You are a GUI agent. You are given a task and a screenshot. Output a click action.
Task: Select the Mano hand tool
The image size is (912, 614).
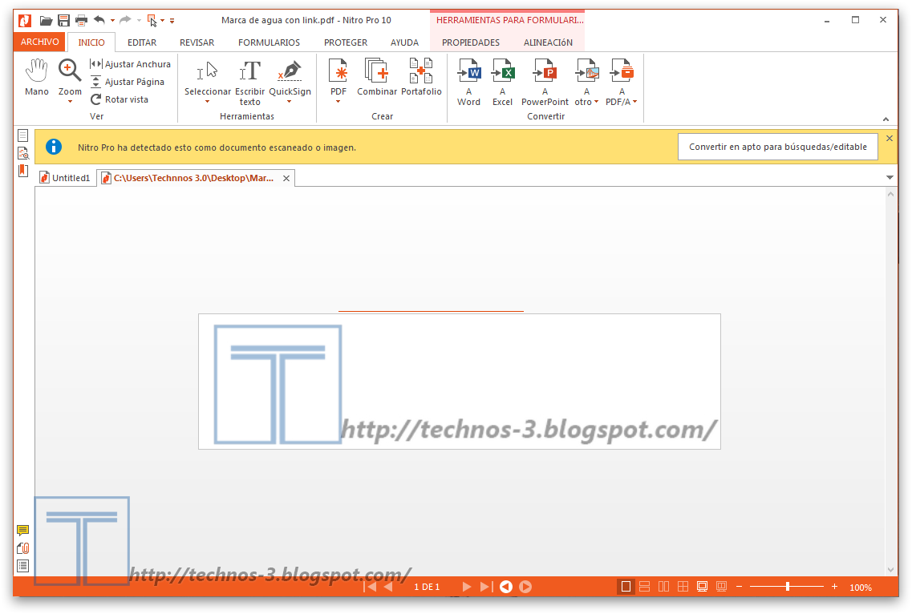tap(37, 77)
